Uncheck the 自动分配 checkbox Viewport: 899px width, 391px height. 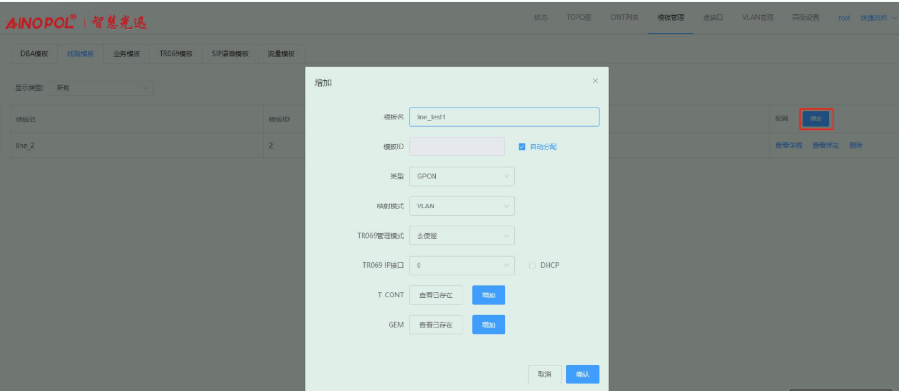(522, 147)
